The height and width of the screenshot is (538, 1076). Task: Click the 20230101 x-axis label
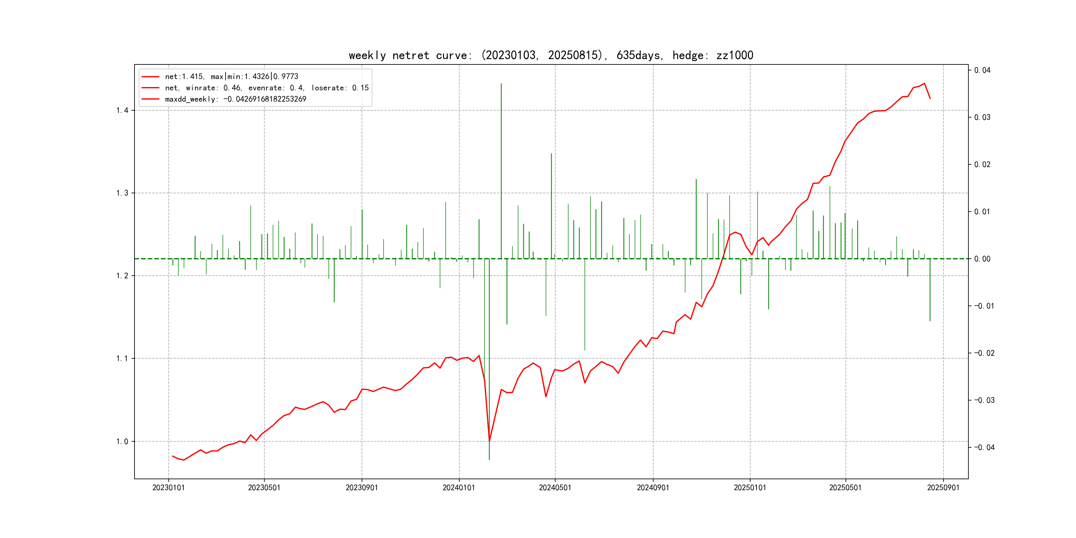pyautogui.click(x=168, y=488)
